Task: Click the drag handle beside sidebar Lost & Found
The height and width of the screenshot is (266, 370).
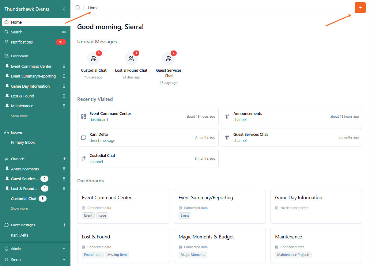Action: coord(64,96)
